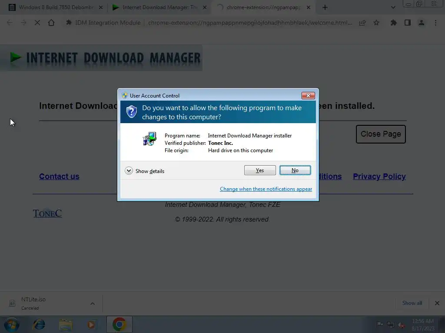Viewport: 445px width, 333px height.
Task: Launch Internet Explorer from taskbar
Action: pos(39,324)
